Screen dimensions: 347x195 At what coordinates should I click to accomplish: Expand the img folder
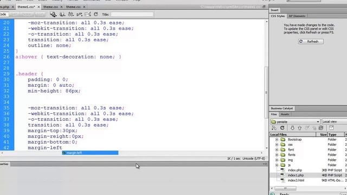click(277, 160)
